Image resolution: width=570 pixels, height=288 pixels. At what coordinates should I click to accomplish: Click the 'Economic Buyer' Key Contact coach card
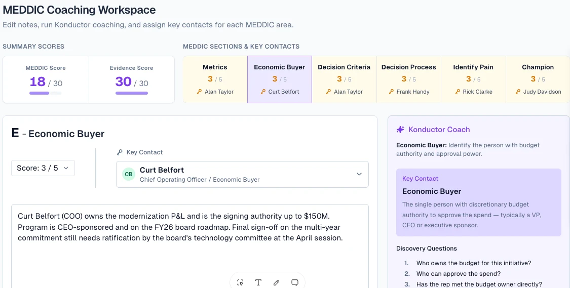[x=479, y=202]
